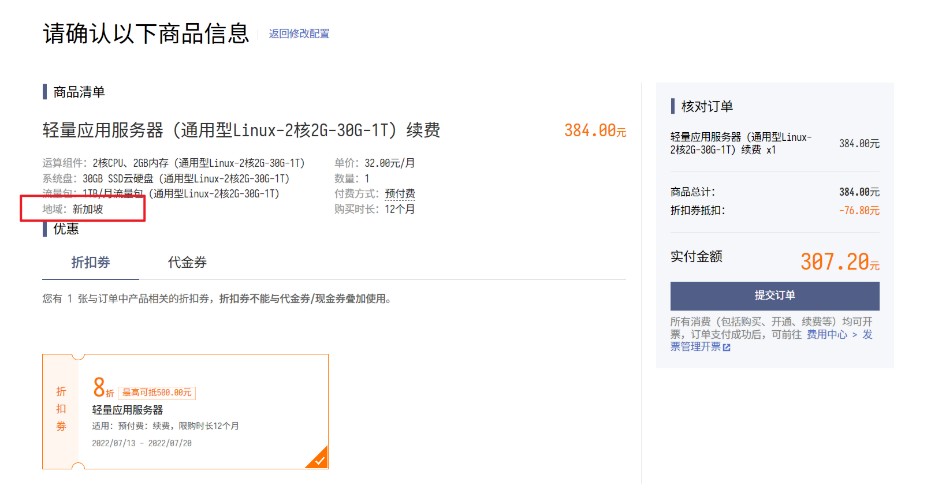The height and width of the screenshot is (493, 942).
Task: Click the 付费方式 label
Action: pyautogui.click(x=356, y=194)
